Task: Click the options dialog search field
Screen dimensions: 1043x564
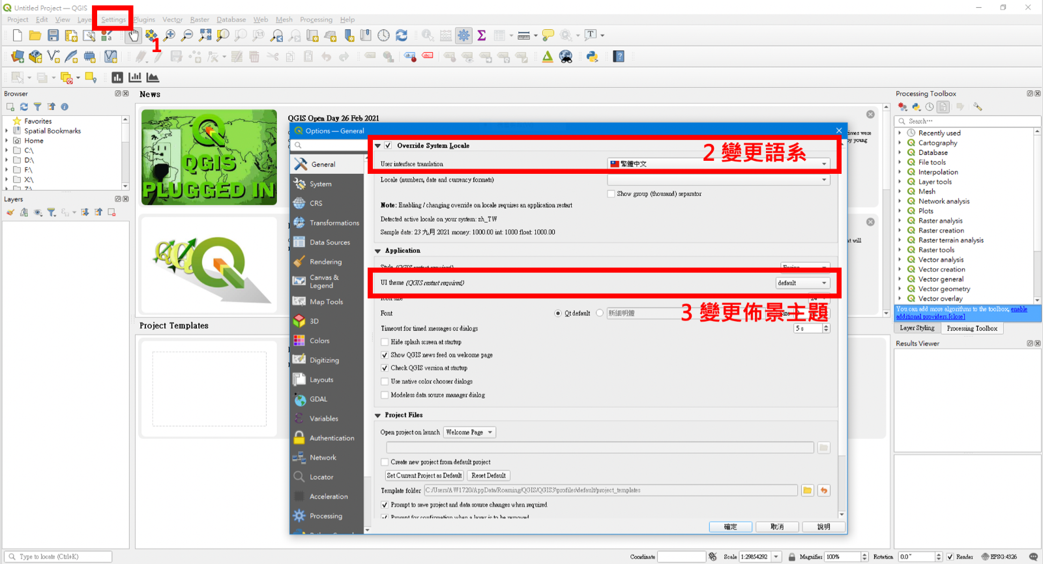Action: click(329, 145)
